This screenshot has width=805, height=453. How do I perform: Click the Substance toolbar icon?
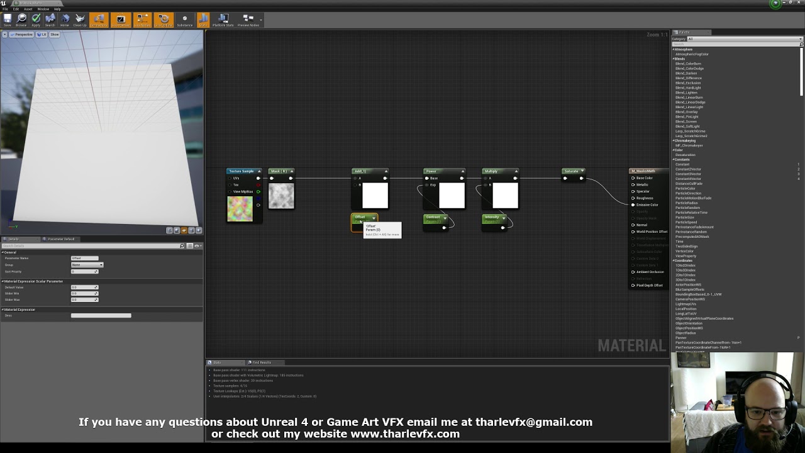click(x=184, y=20)
